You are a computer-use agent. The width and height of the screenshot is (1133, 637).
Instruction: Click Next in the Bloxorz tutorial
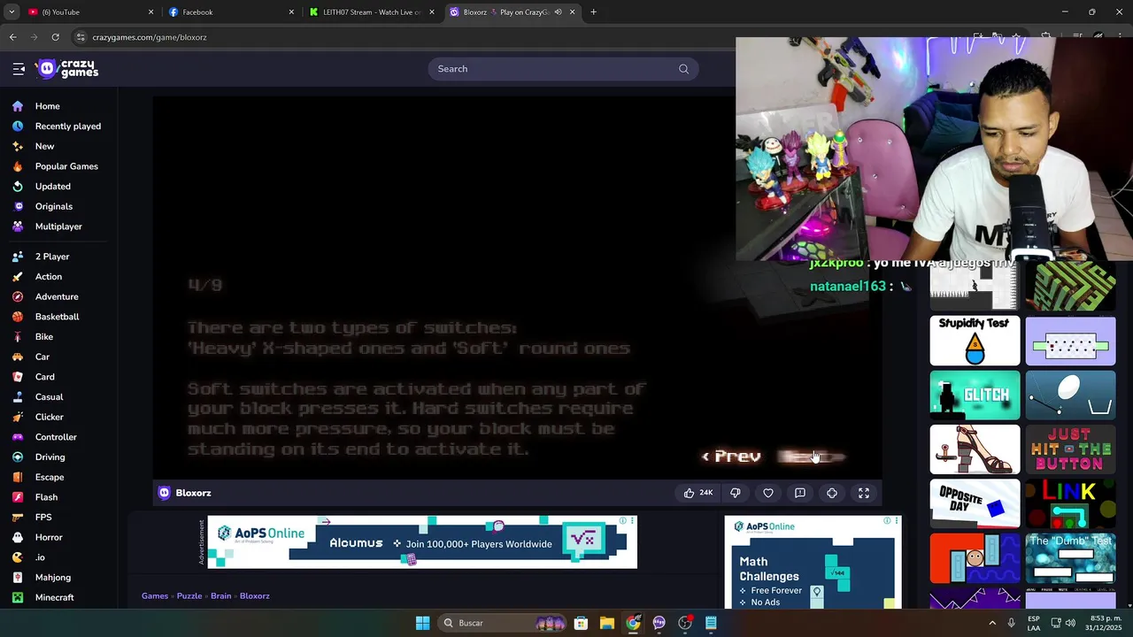(810, 457)
